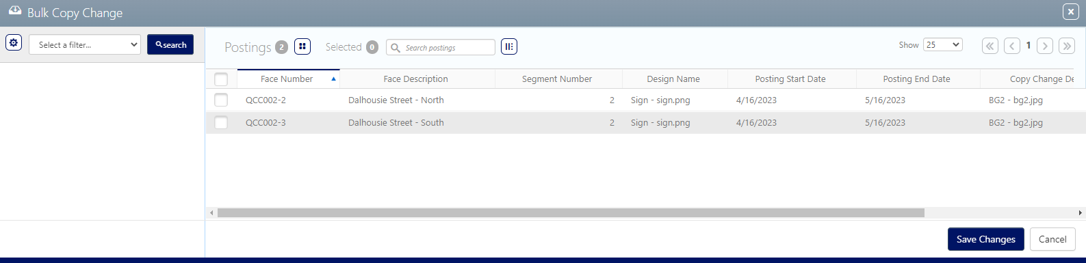Click the horizontal scrollbar of the table
This screenshot has height=263, width=1086.
[571, 213]
